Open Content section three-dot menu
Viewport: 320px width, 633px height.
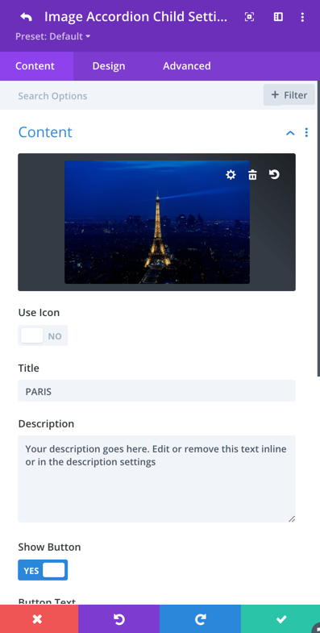coord(306,132)
